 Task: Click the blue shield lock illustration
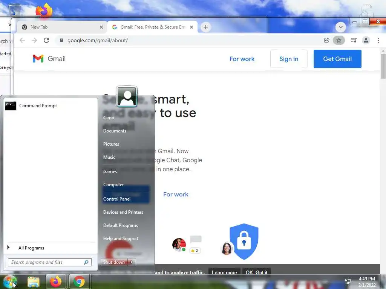pos(244,241)
